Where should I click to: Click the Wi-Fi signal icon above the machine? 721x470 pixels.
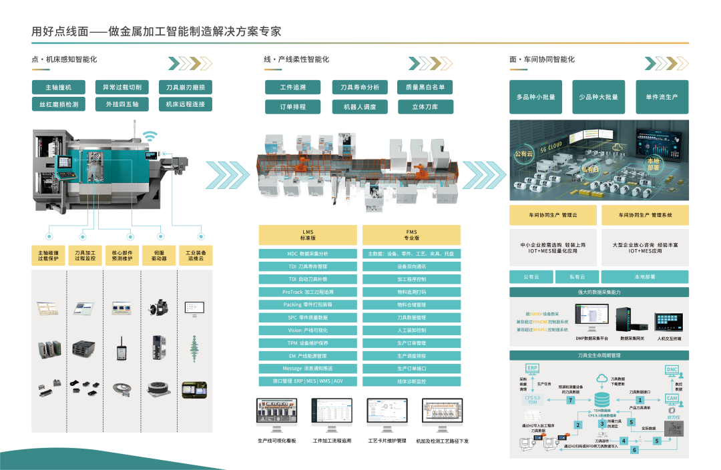(150, 137)
